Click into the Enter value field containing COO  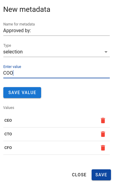click(57, 73)
